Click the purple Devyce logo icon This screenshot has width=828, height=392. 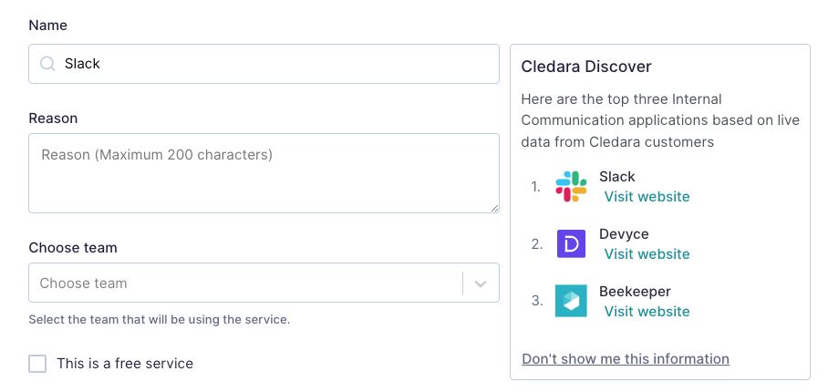click(571, 243)
